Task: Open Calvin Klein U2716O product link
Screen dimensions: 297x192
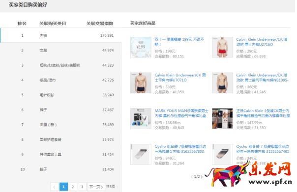Action: pyautogui.click(x=262, y=42)
